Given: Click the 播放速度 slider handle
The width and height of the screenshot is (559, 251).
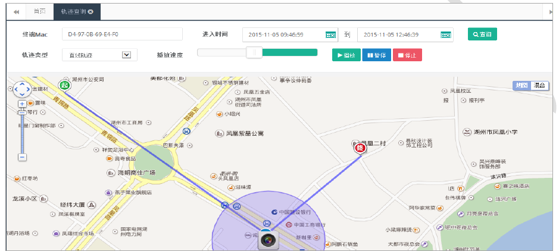Looking at the screenshot, I should 254,52.
